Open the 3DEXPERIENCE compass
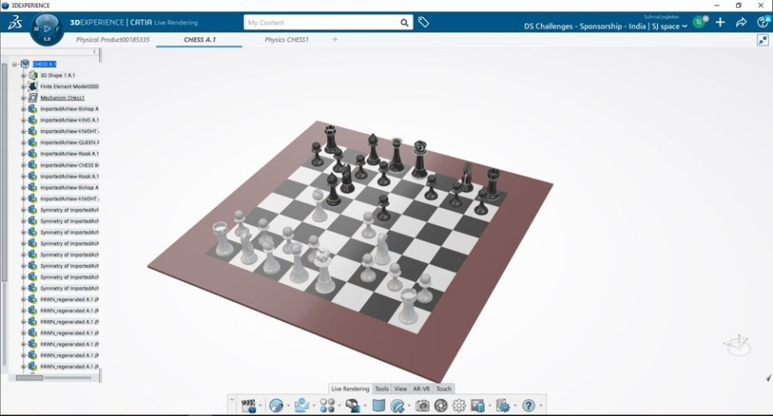The image size is (773, 416). coord(47,29)
